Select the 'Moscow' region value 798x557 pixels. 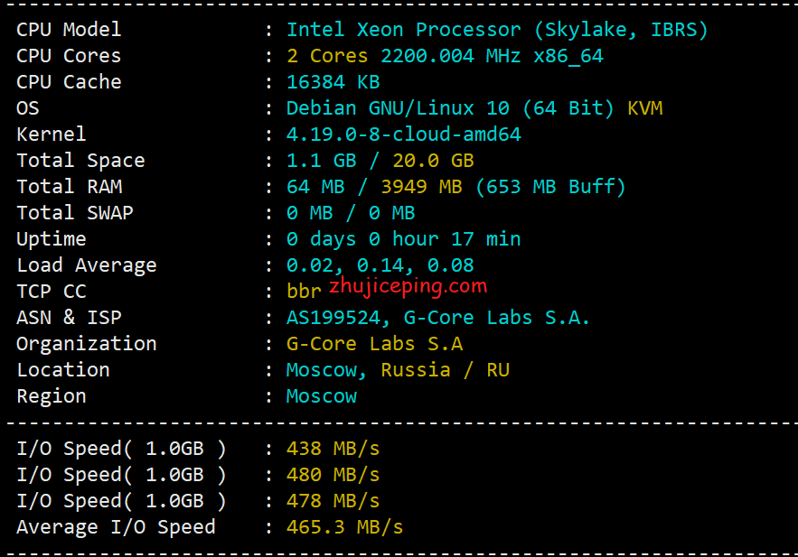click(x=322, y=397)
